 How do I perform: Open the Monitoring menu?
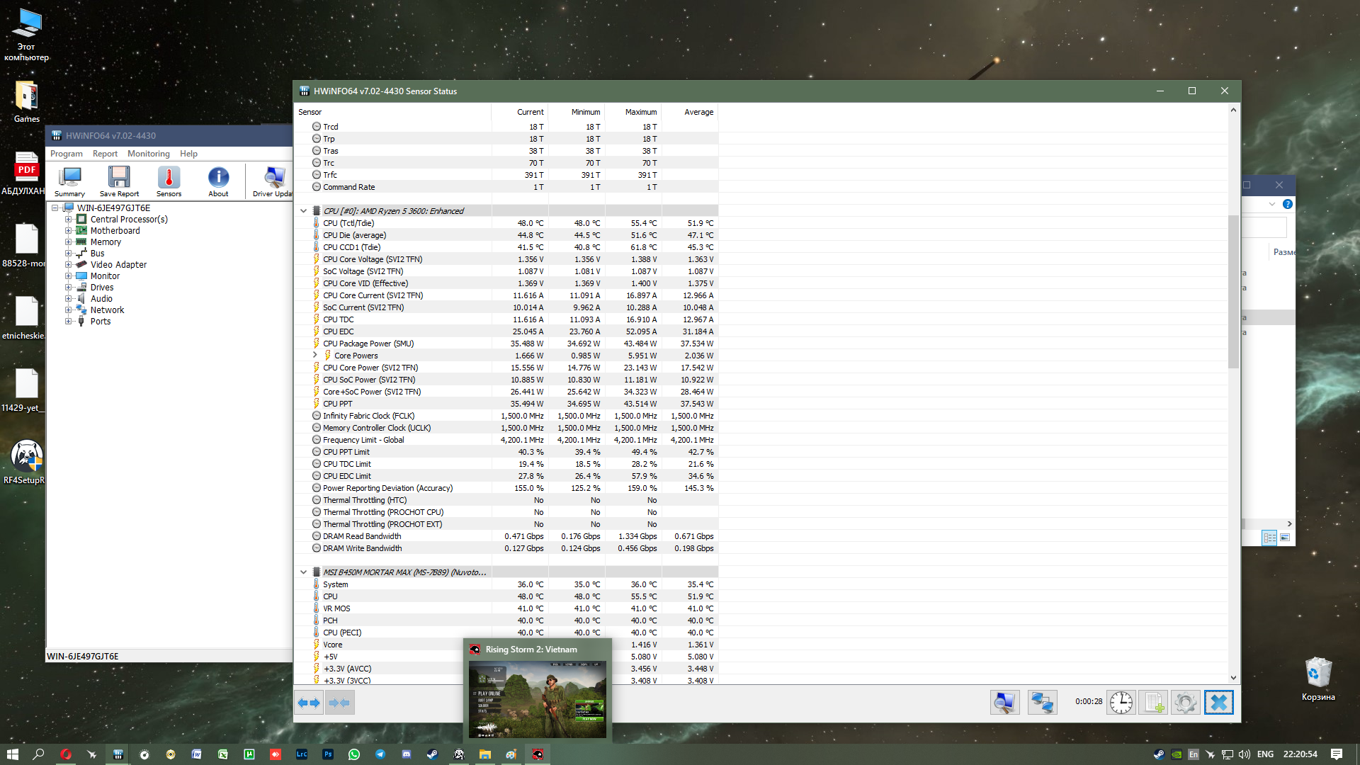[x=148, y=154]
